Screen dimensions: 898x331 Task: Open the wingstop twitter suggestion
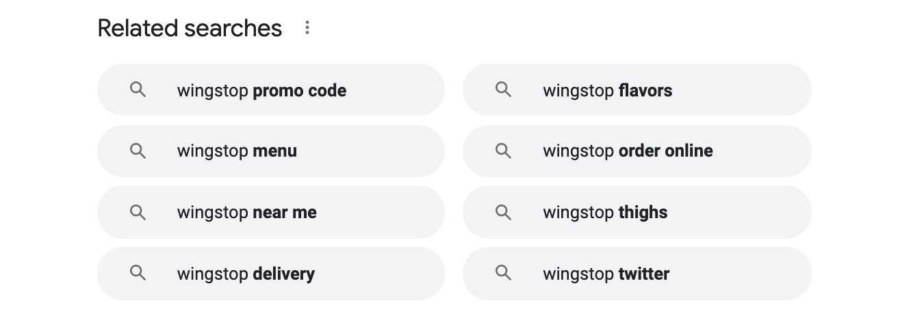tap(637, 274)
